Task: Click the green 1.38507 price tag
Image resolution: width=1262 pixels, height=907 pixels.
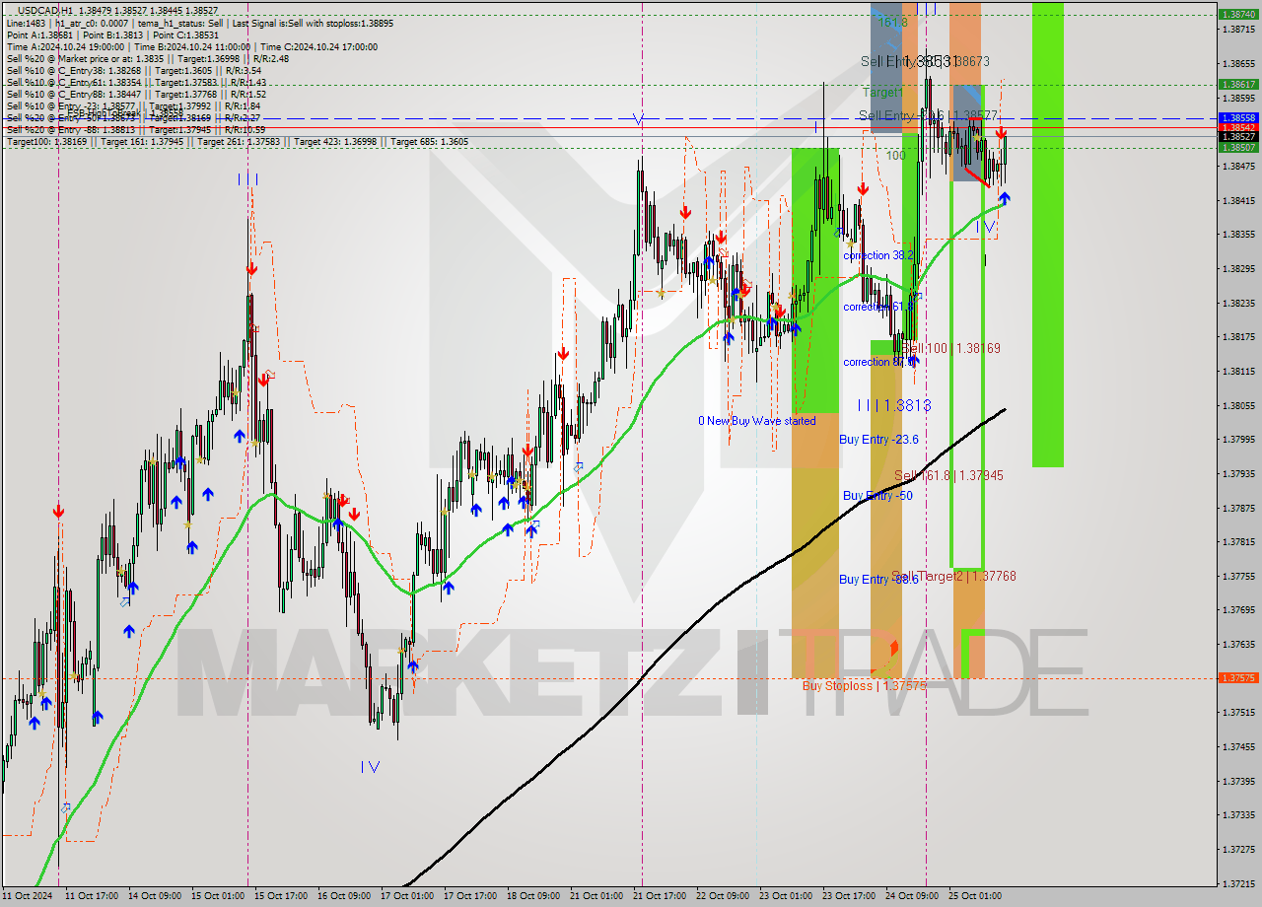Action: click(1236, 147)
